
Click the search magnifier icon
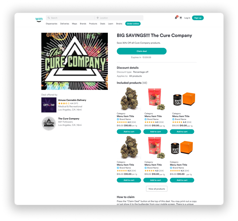click(49, 18)
